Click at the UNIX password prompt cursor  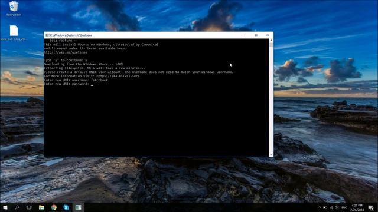(92, 84)
